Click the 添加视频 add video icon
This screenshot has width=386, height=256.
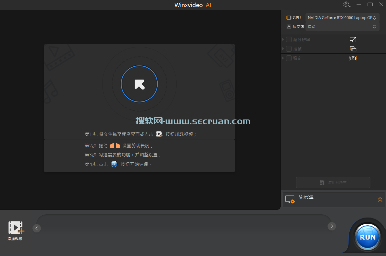point(16,228)
